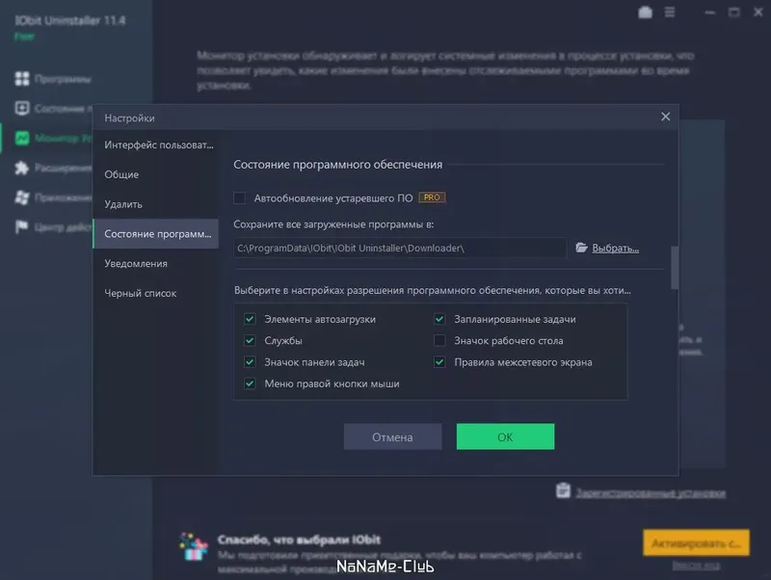
Task: Open the hamburger menu in titlebar
Action: point(670,13)
